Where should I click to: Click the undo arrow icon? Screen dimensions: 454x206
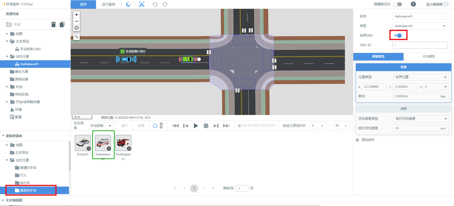click(x=155, y=4)
